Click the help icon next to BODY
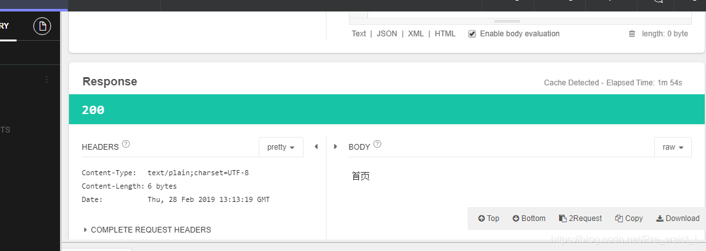This screenshot has height=251, width=706. [x=378, y=144]
